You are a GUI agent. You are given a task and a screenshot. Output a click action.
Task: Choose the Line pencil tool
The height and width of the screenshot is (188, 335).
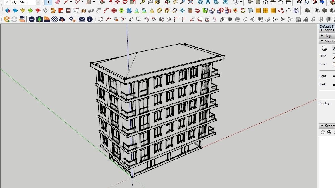pyautogui.click(x=66, y=2)
